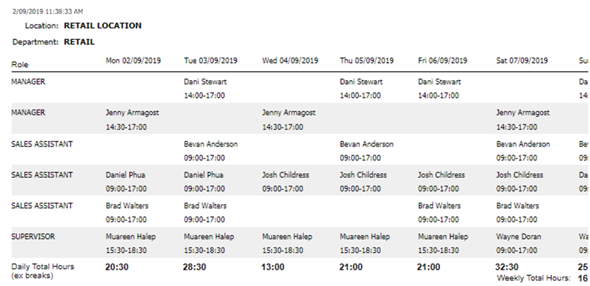Screen dimensions: 590x286
Task: Click the Wed 04/09/2019 column header
Action: pos(290,60)
